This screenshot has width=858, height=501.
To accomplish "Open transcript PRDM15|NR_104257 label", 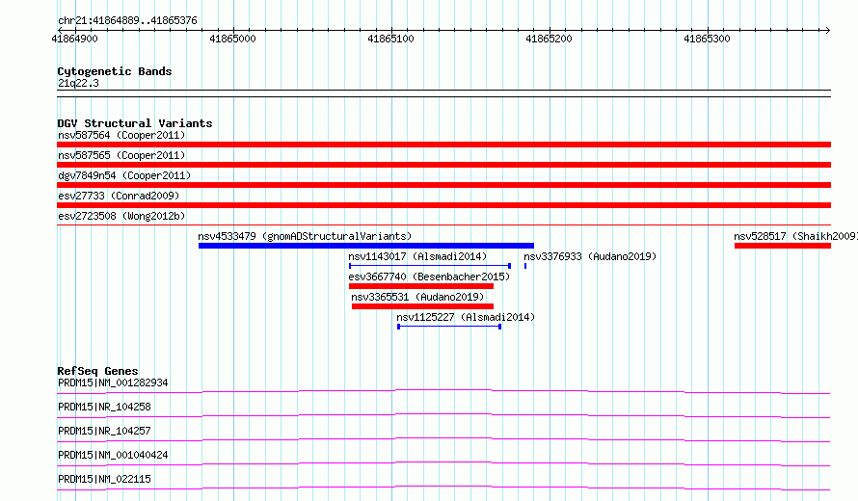I will [x=104, y=431].
